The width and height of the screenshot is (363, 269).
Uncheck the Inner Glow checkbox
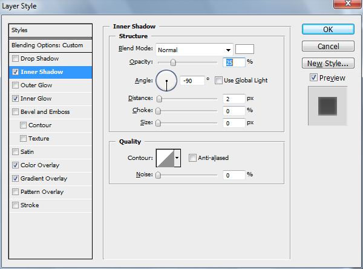pos(15,99)
